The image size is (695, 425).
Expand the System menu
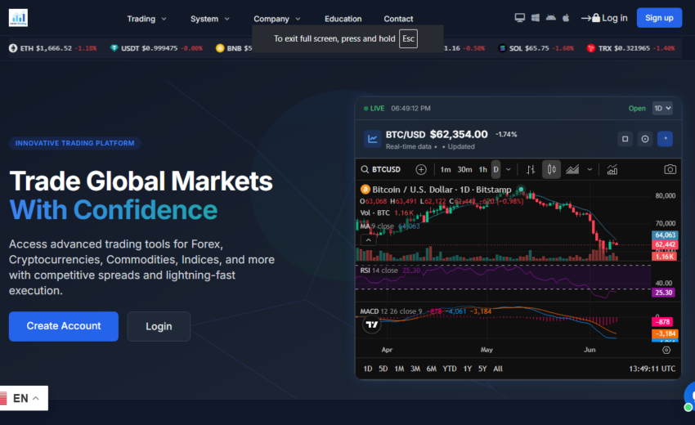point(210,19)
